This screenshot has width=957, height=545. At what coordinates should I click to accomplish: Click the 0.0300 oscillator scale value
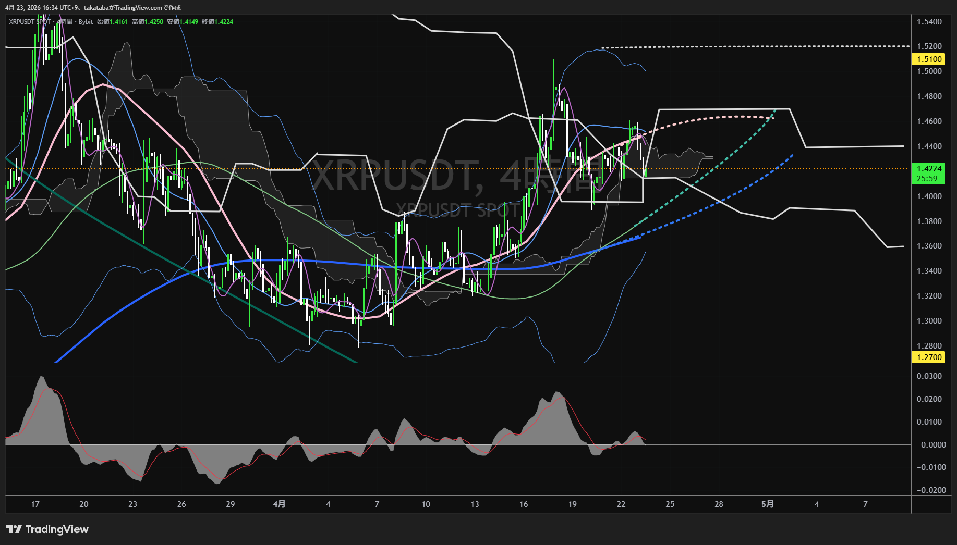929,376
